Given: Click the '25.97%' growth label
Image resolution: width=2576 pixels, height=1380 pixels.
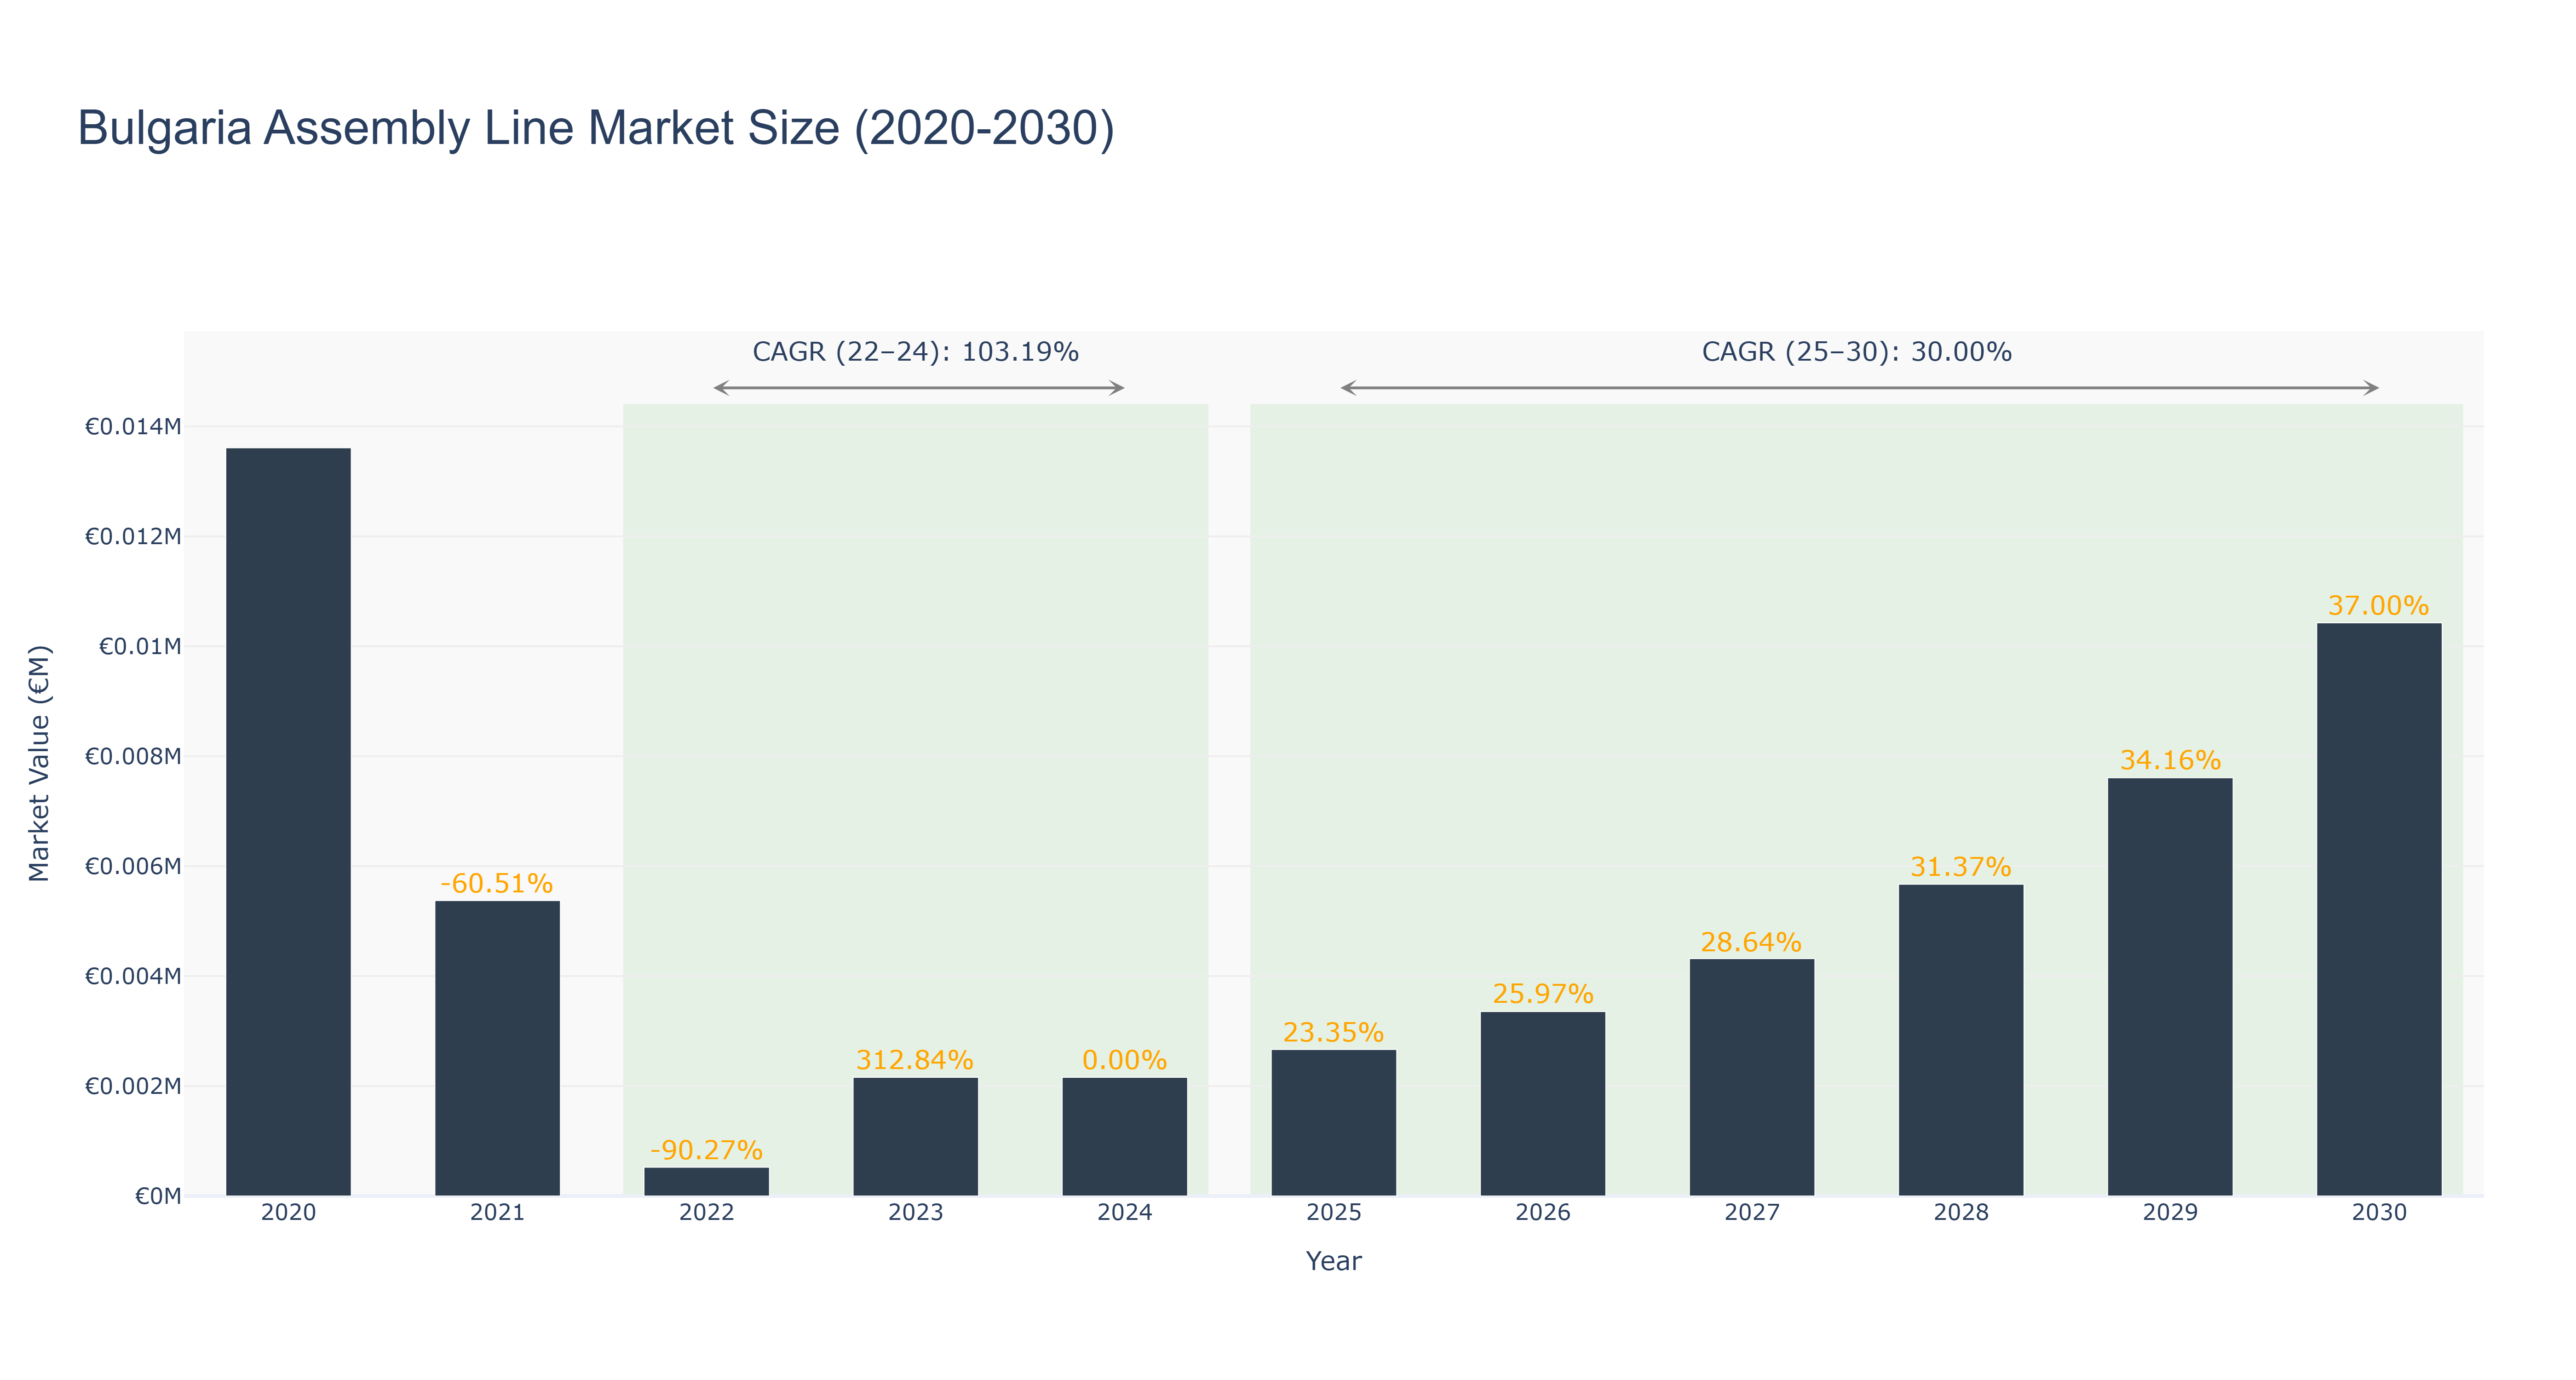Looking at the screenshot, I should [x=1542, y=993].
